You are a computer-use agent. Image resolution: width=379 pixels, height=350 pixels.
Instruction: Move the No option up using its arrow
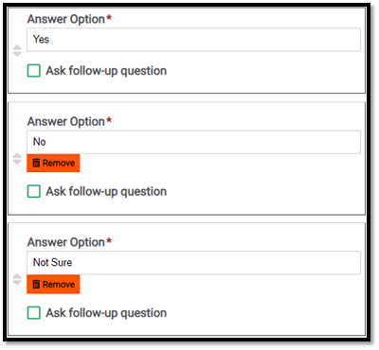(x=17, y=155)
